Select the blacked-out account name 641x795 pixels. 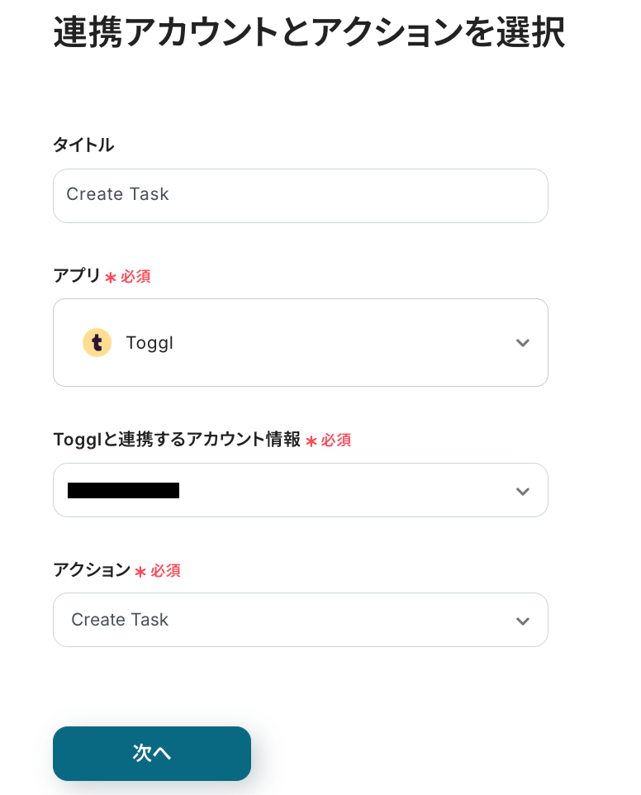[x=124, y=490]
